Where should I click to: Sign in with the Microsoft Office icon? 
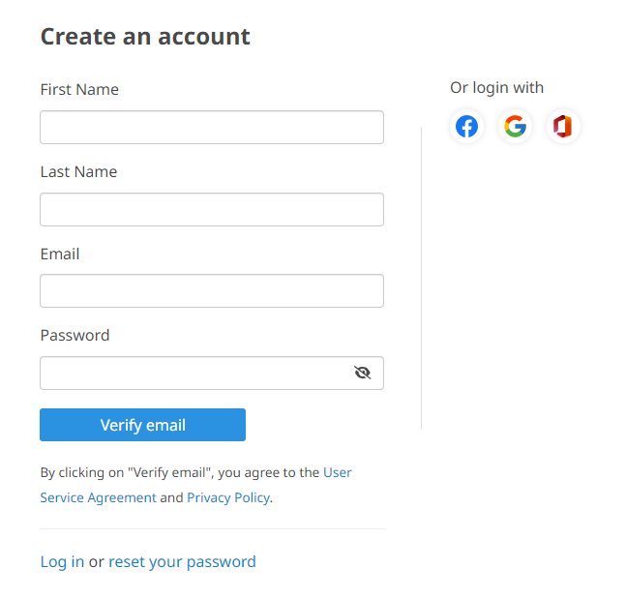click(563, 126)
